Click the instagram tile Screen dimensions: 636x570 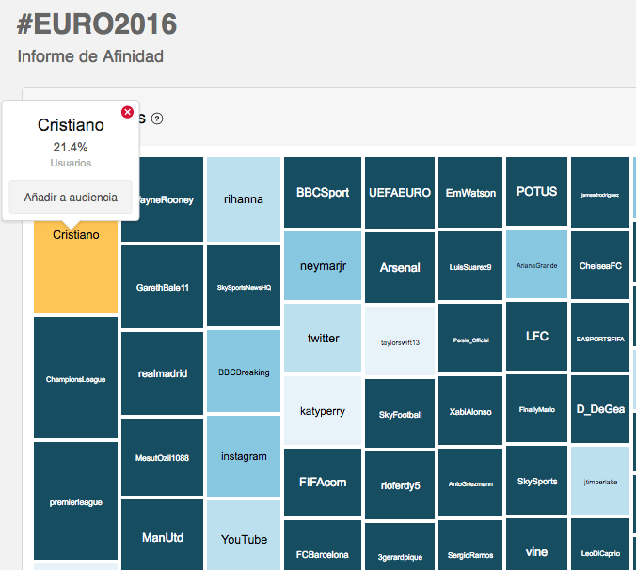[244, 456]
